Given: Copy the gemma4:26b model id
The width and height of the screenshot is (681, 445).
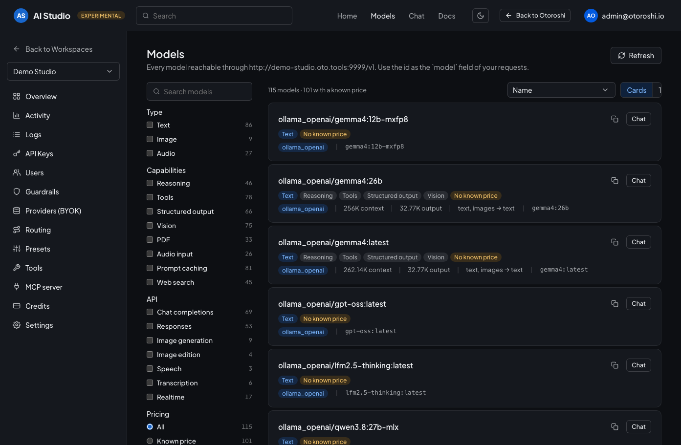Looking at the screenshot, I should pyautogui.click(x=615, y=180).
